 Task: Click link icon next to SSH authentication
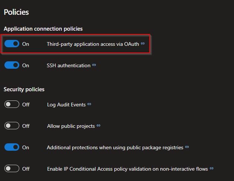click(94, 65)
